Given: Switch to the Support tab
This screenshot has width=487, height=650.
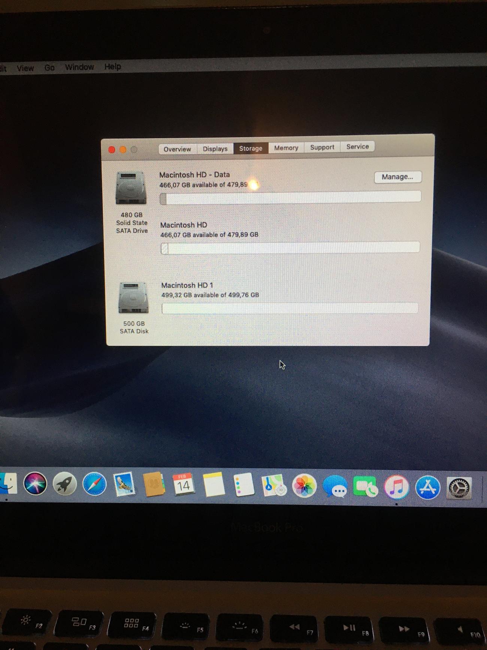Looking at the screenshot, I should click(x=322, y=147).
